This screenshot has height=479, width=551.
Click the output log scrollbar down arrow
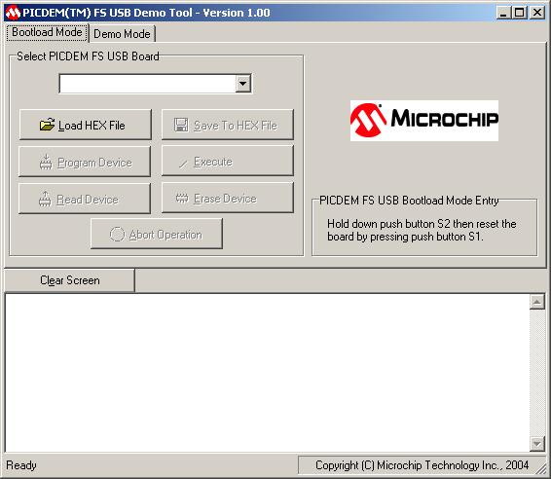click(x=537, y=444)
